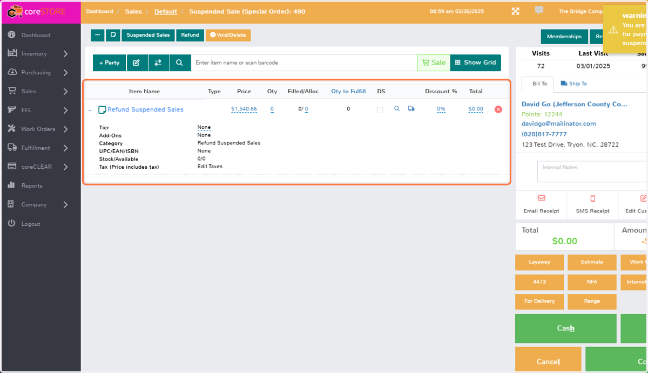Go to Dashboard breadcrumb

pos(100,11)
